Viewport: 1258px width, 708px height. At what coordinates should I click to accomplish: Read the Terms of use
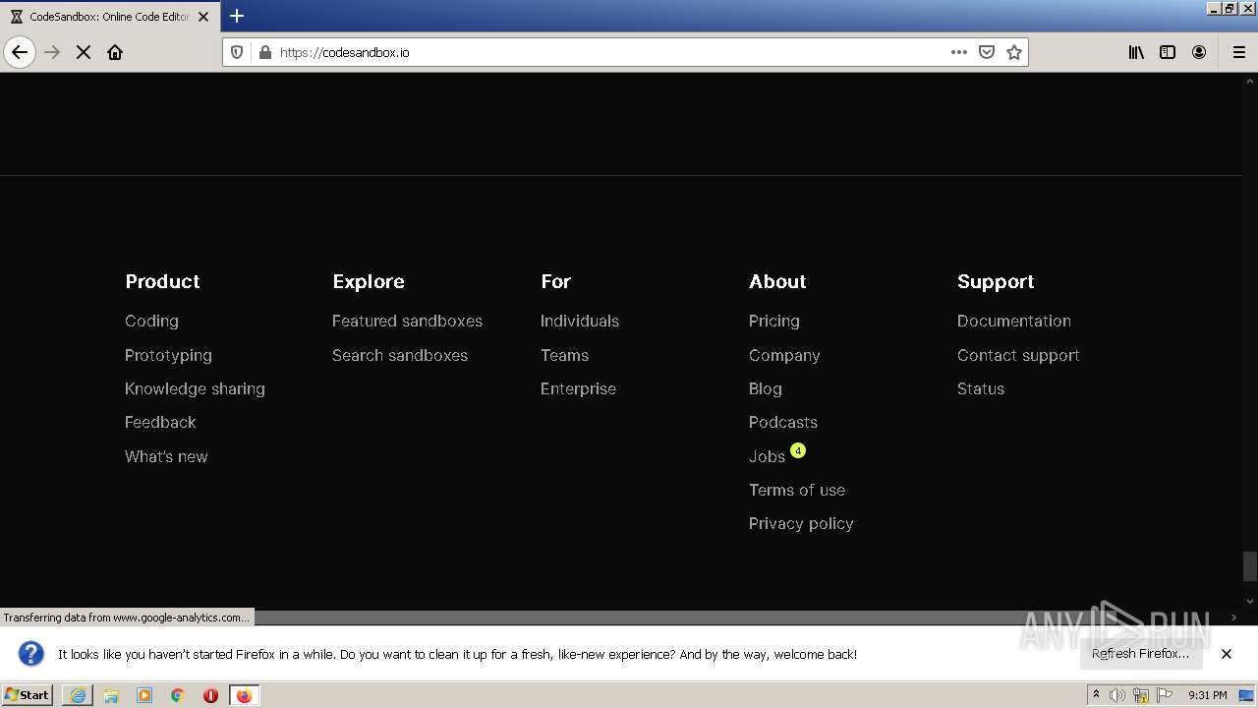click(x=797, y=490)
